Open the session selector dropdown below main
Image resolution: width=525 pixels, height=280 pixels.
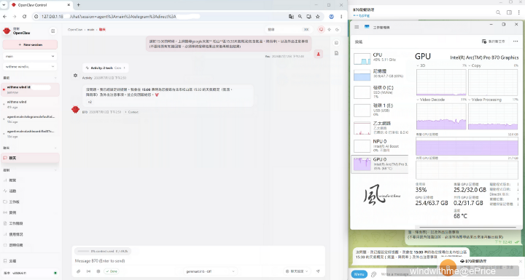pos(30,66)
